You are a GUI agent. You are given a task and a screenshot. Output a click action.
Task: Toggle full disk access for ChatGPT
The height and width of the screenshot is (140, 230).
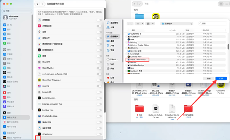click(x=99, y=62)
